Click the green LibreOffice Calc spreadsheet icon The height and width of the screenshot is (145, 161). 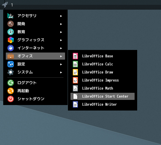point(75,64)
